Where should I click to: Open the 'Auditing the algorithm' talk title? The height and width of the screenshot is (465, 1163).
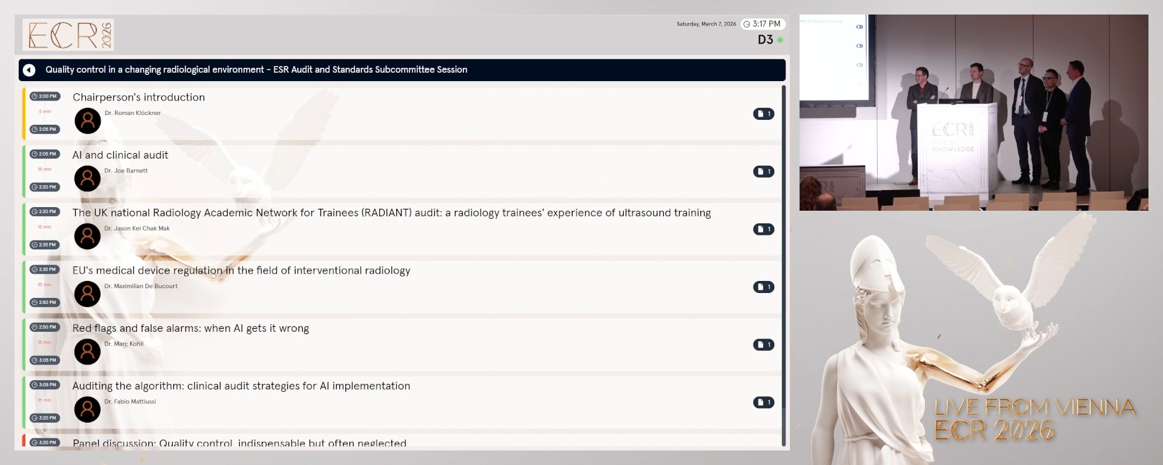pyautogui.click(x=241, y=386)
